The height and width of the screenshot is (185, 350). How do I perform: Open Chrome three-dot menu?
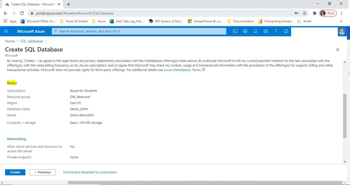pos(342,13)
